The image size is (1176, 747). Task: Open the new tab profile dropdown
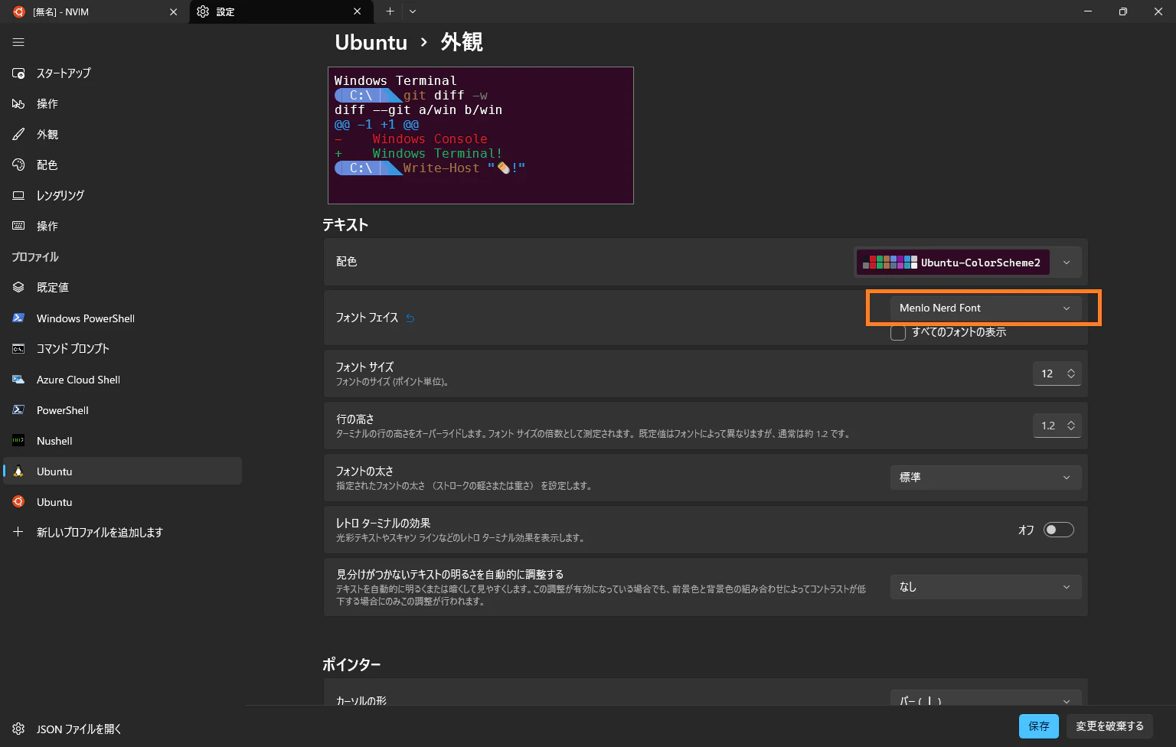[413, 11]
